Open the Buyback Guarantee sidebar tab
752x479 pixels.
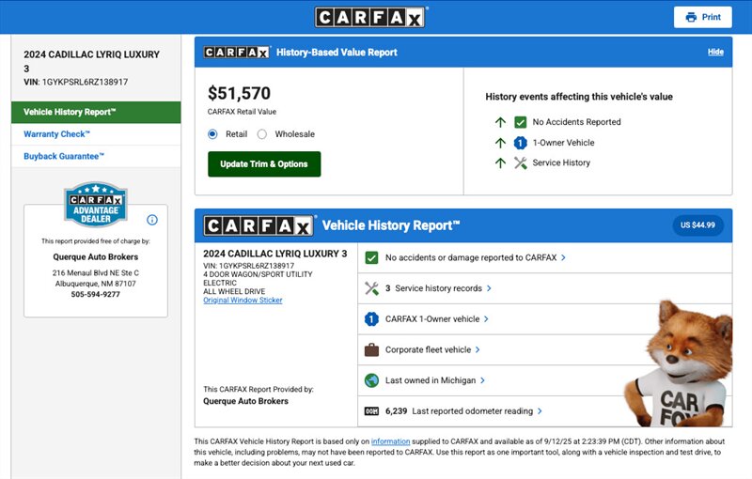coord(96,156)
